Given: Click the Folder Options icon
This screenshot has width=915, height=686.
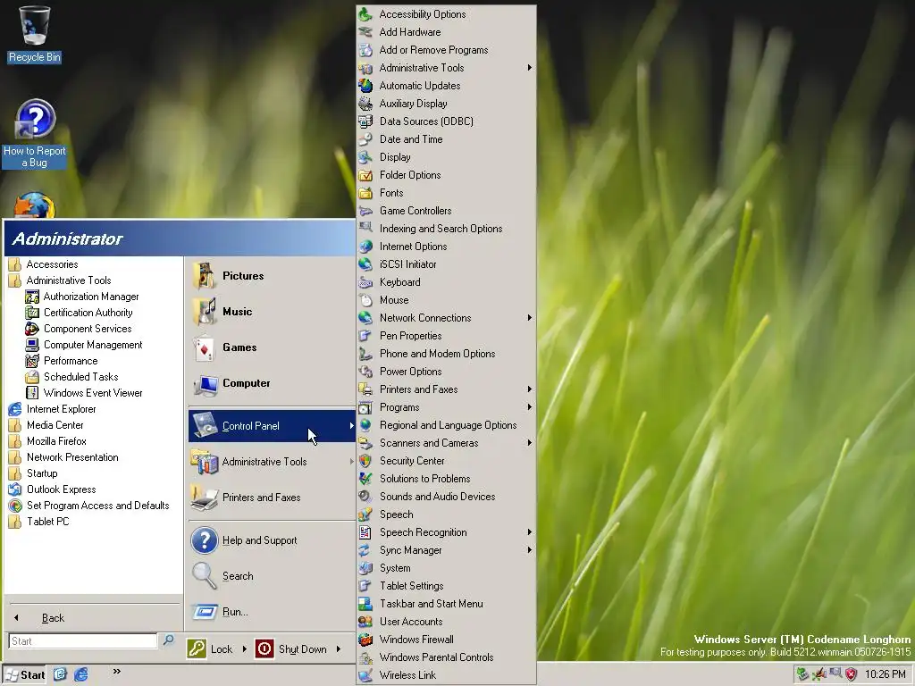Looking at the screenshot, I should coord(365,175).
